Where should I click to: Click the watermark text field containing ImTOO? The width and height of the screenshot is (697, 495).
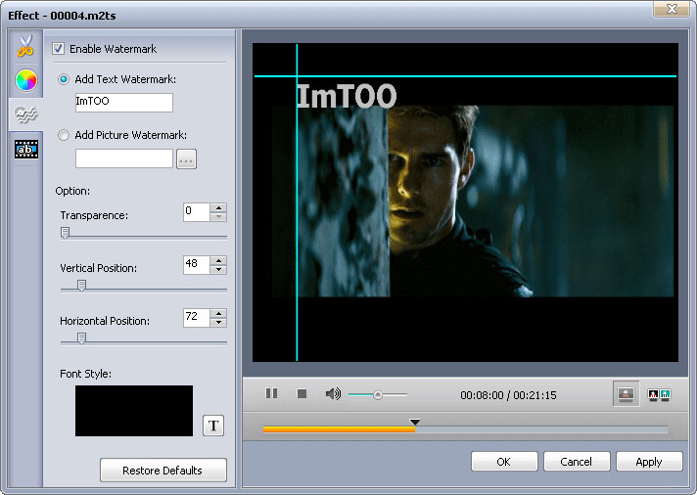123,103
